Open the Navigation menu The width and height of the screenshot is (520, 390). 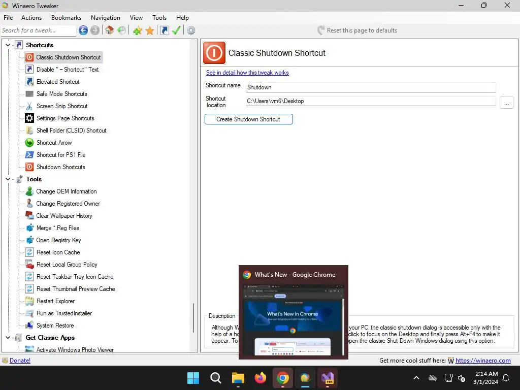(106, 18)
